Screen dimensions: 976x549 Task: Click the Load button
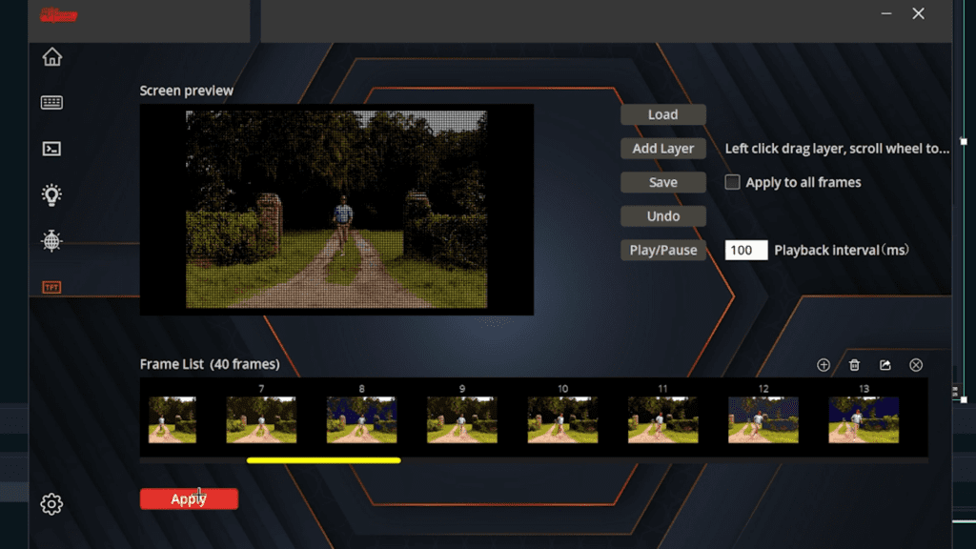click(x=662, y=114)
